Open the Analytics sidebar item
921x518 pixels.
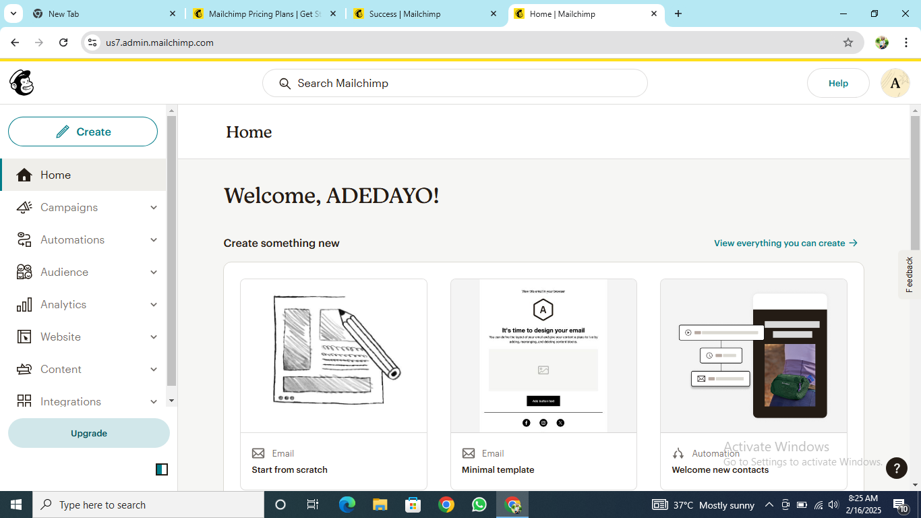[84, 305]
